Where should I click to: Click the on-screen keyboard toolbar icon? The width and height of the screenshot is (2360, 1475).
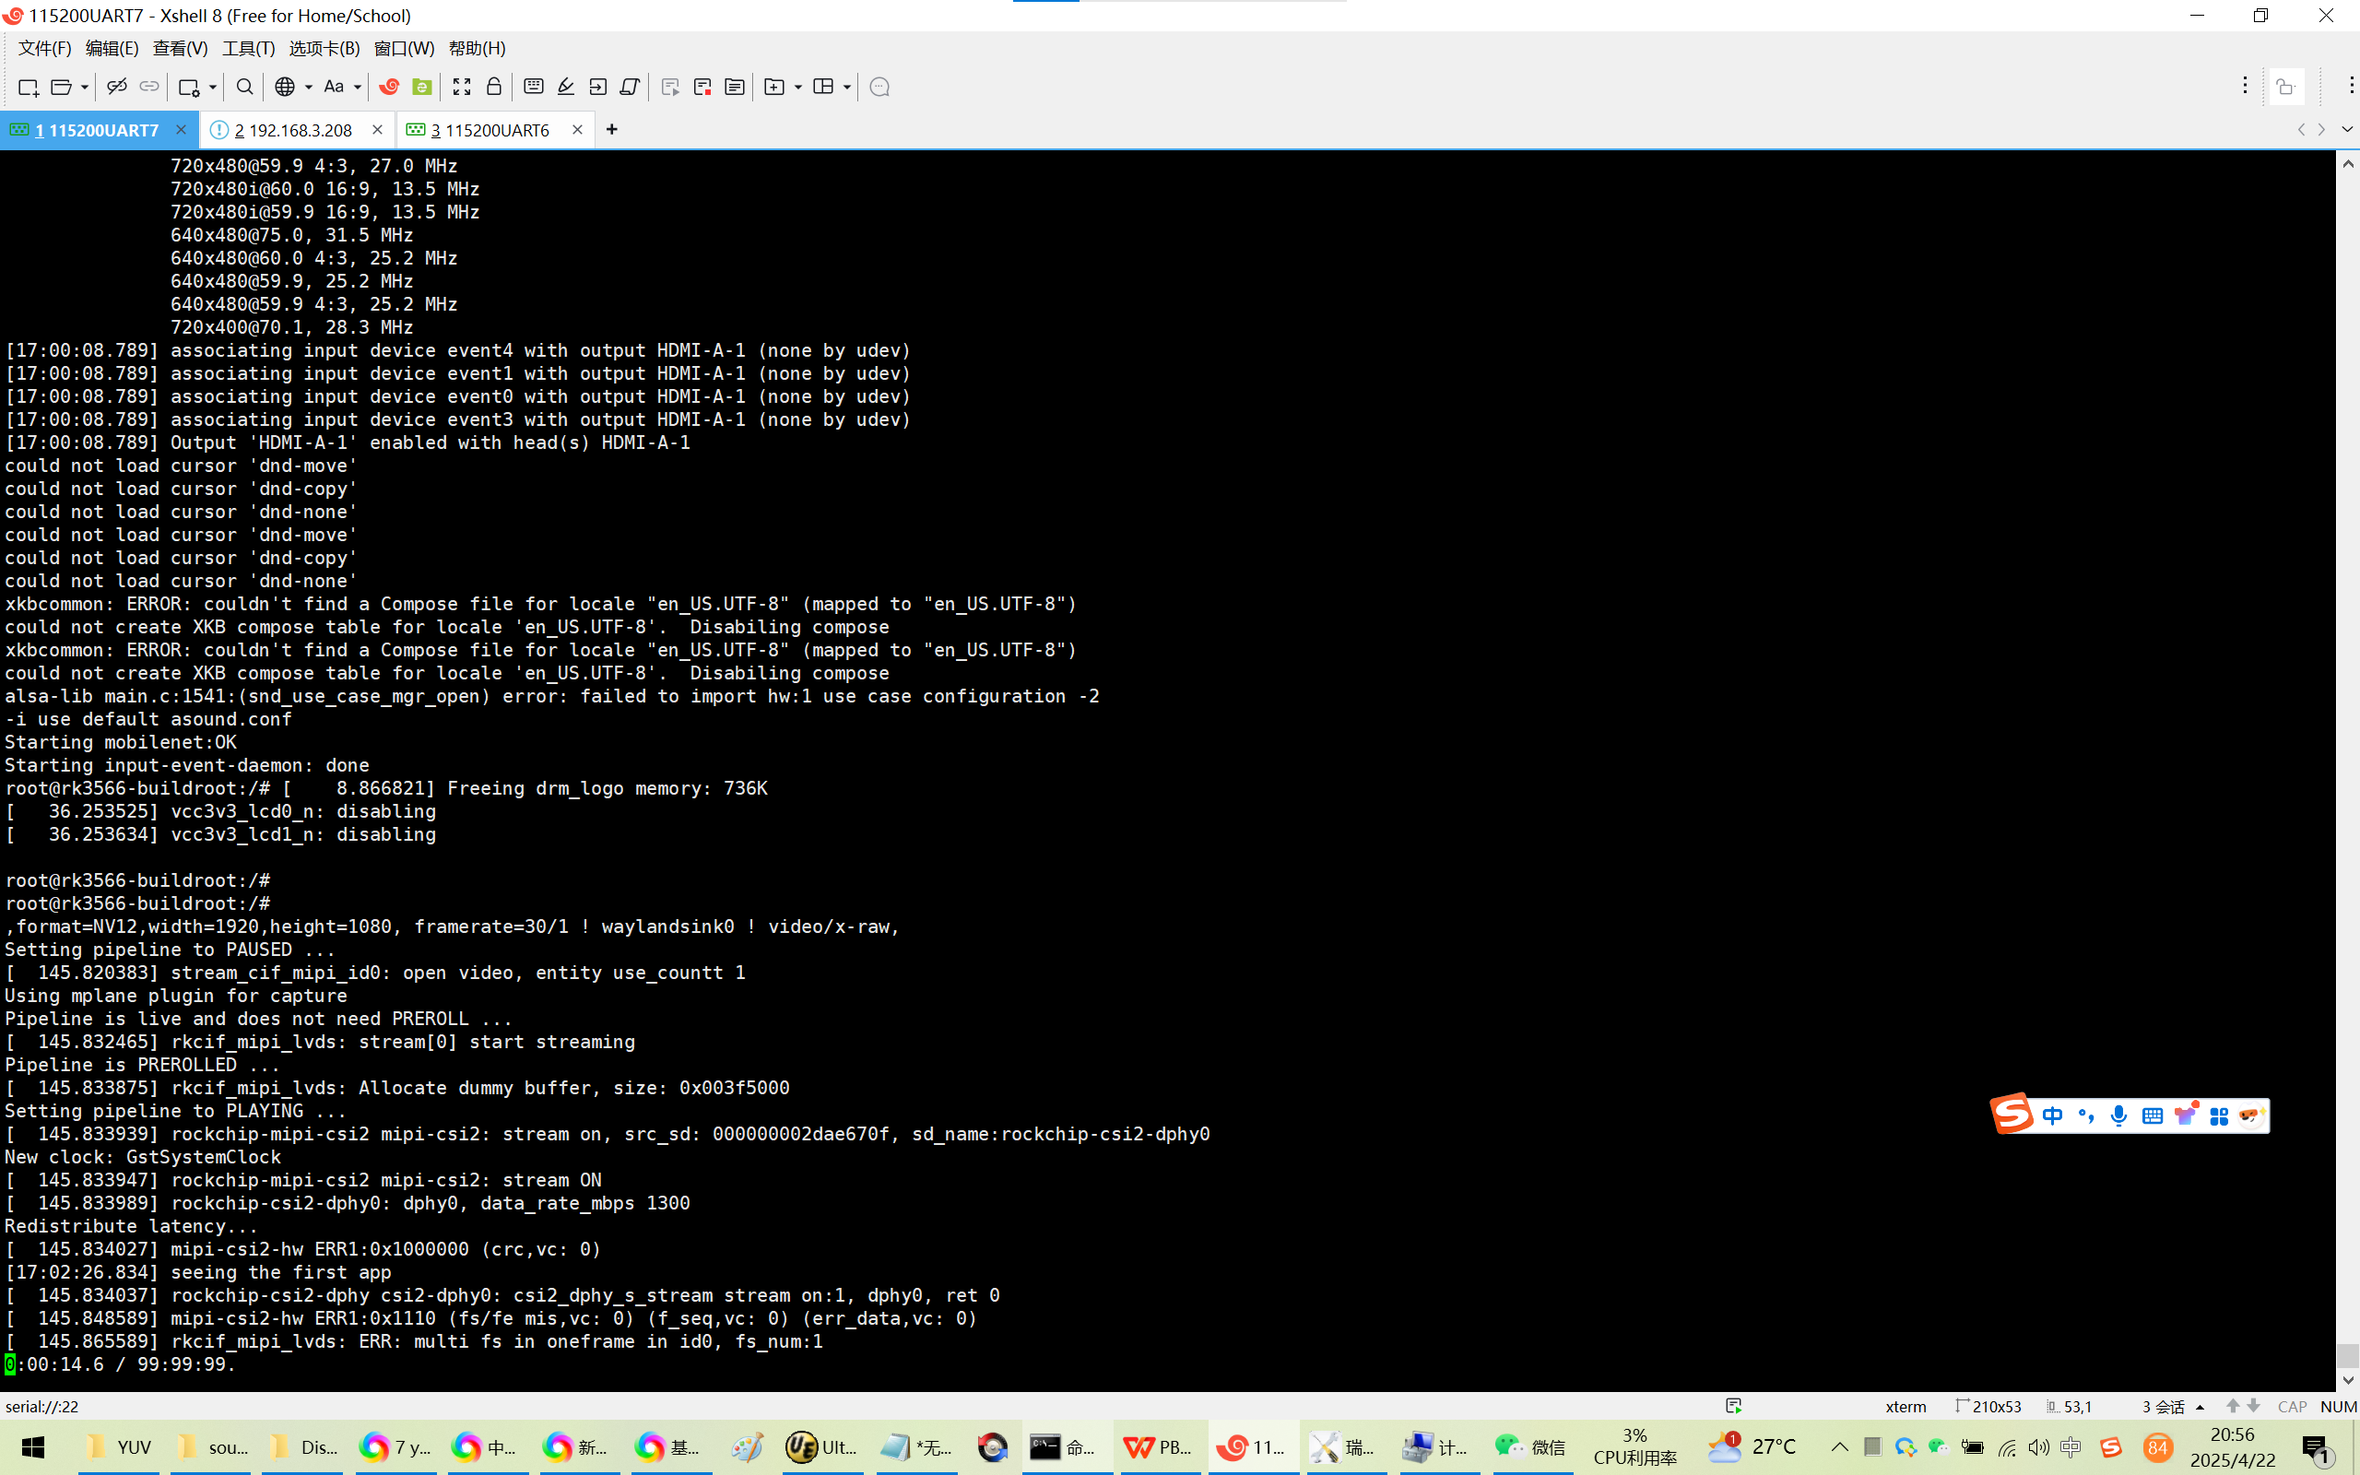pyautogui.click(x=534, y=87)
